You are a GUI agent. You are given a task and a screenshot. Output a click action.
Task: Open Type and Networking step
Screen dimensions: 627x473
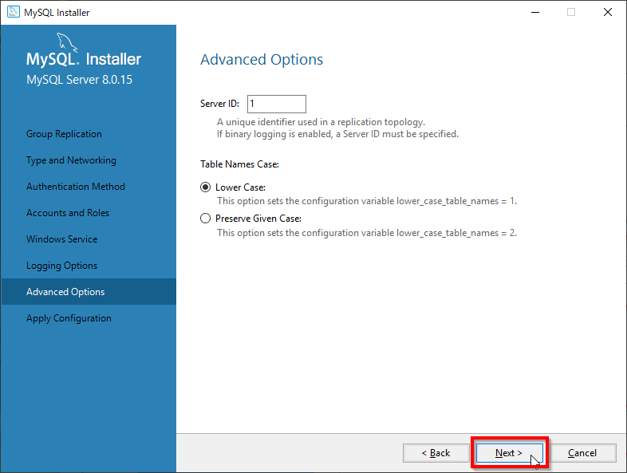(x=71, y=160)
